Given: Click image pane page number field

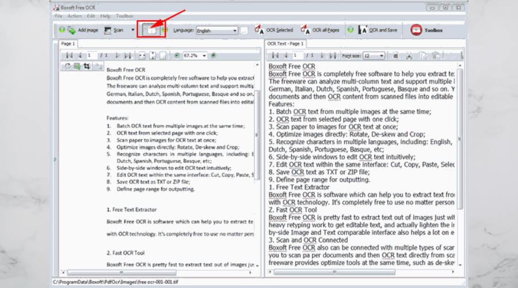Looking at the screenshot, I should point(92,55).
